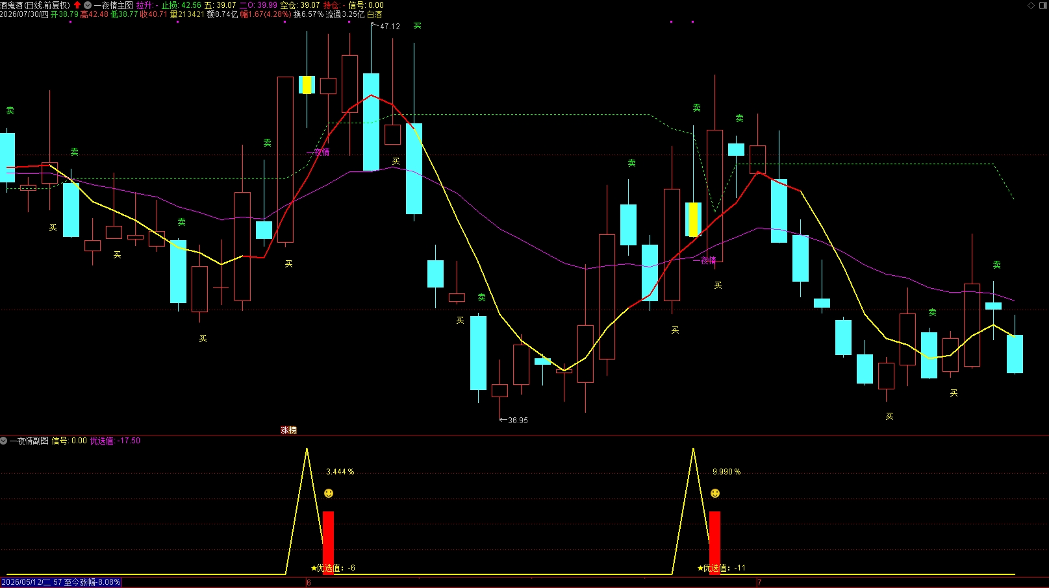Click the second smiley face near 9.990 %
Screen dimensions: 1049x588
(x=715, y=493)
